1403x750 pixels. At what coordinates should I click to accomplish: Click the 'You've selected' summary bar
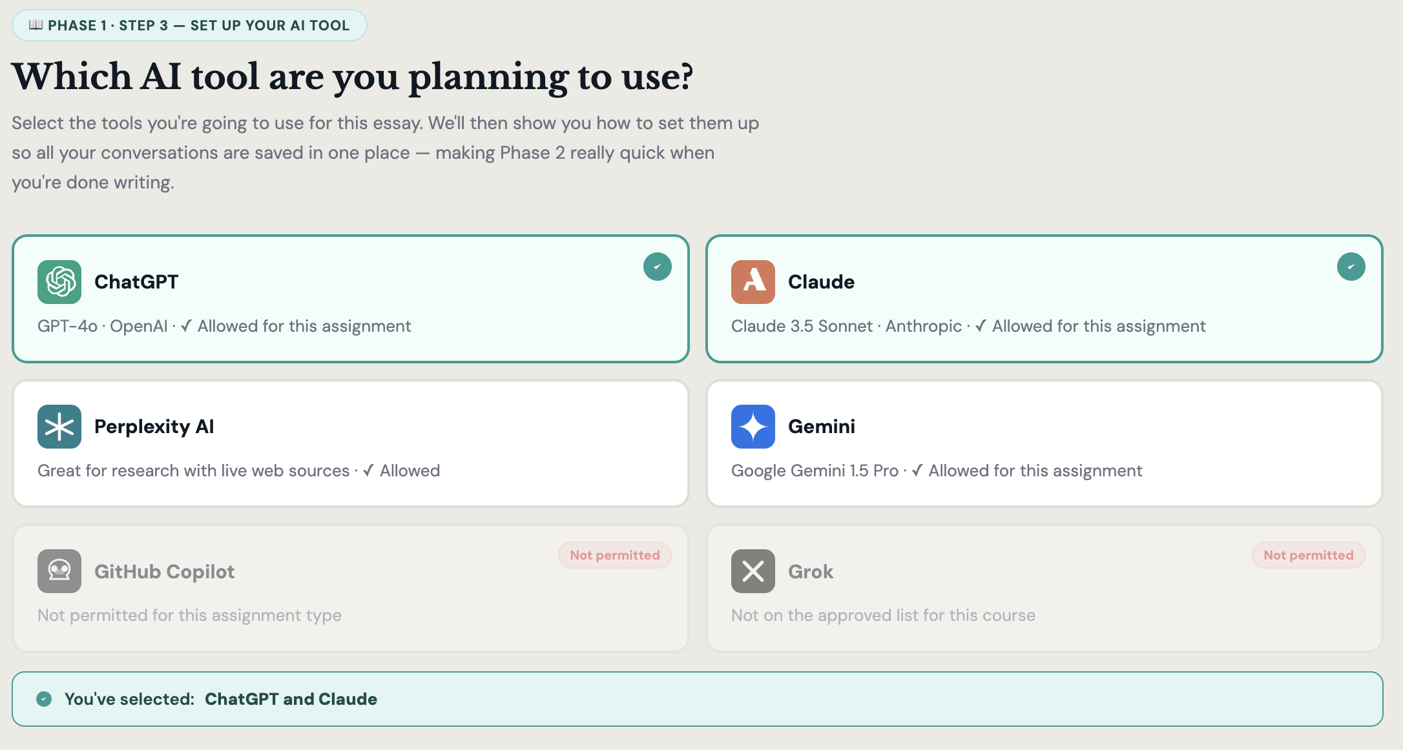[698, 699]
